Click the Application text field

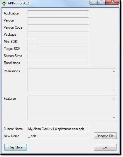[58, 13]
